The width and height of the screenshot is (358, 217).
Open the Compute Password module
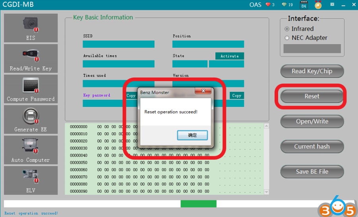tap(31, 89)
